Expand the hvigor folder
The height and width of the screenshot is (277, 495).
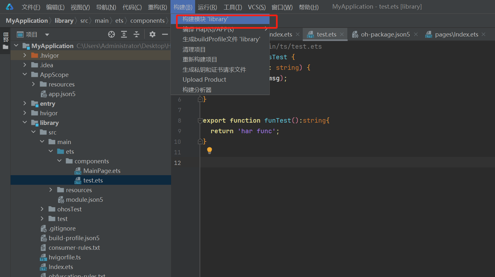(25, 113)
